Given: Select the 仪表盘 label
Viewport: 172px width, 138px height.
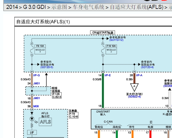Looking at the screenshot, I should pyautogui.click(x=73, y=111).
